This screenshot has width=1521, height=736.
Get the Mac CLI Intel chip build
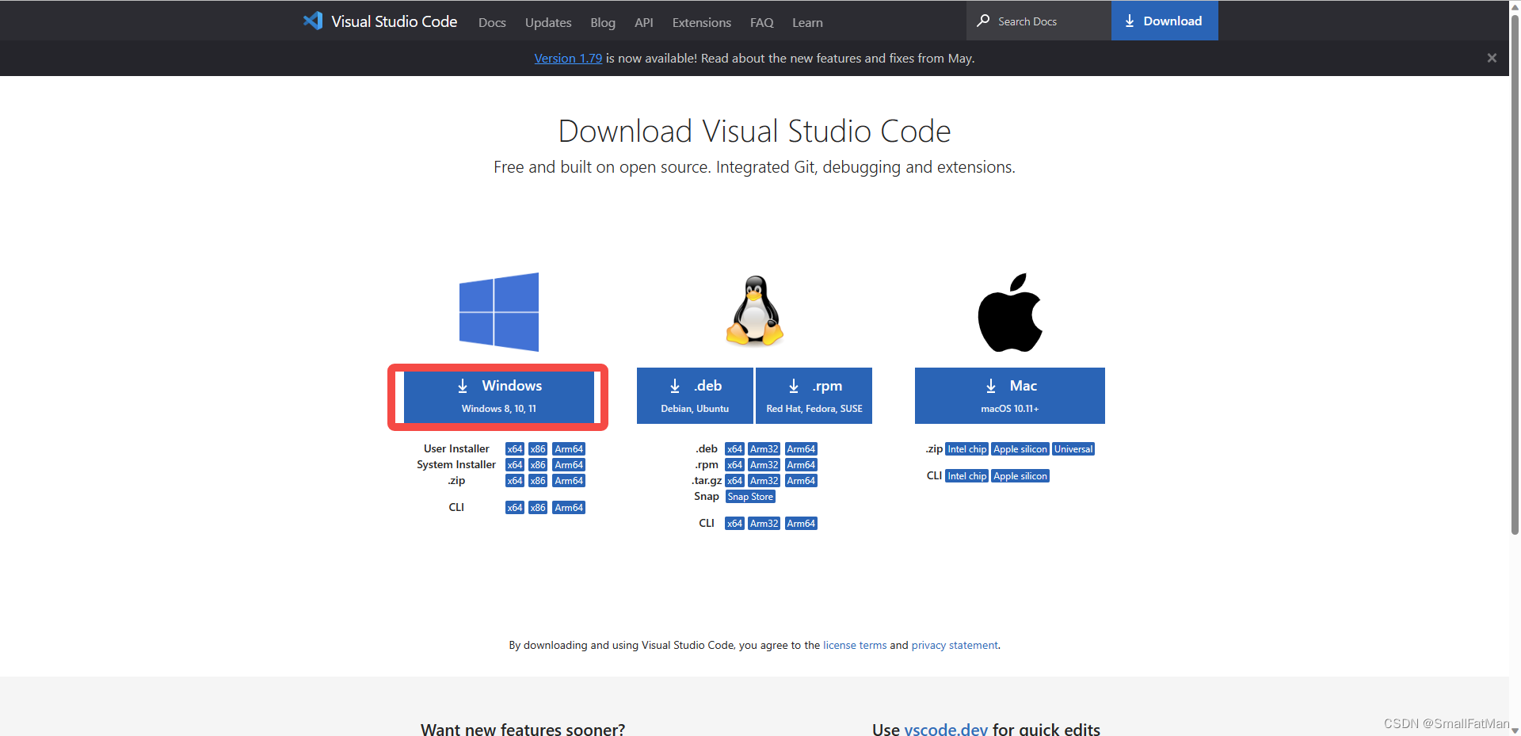[967, 476]
